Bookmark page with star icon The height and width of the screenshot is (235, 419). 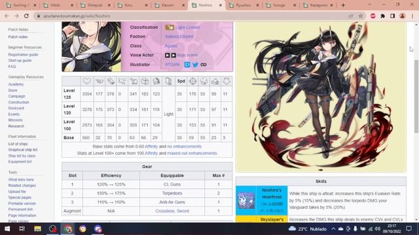(361, 16)
